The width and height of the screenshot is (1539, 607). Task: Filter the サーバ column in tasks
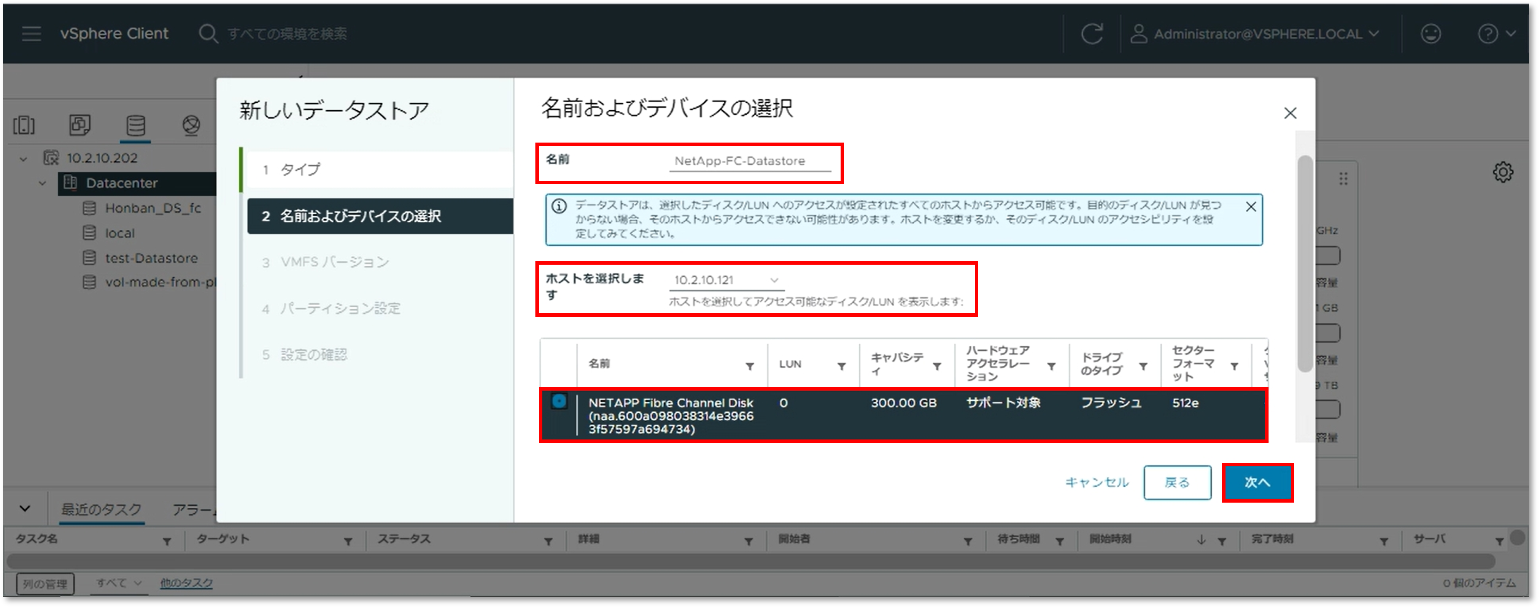(x=1499, y=541)
